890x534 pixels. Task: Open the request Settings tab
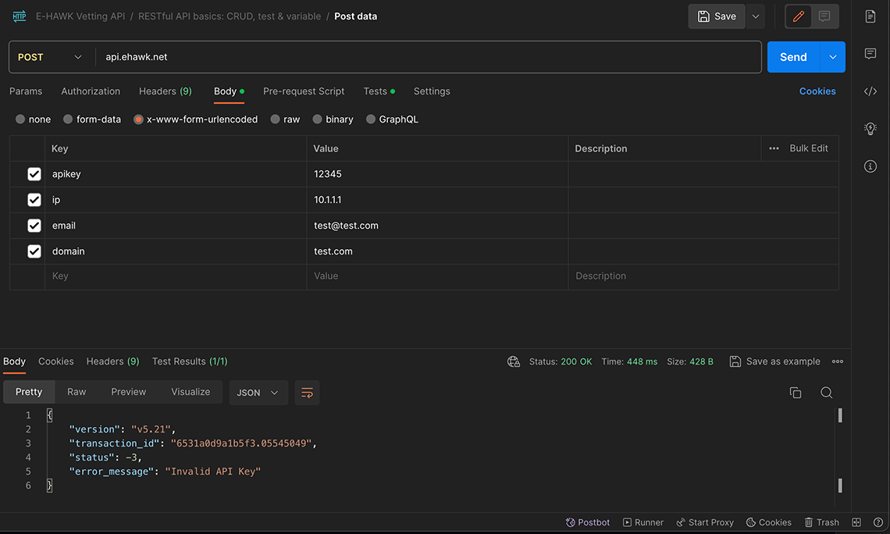tap(432, 91)
